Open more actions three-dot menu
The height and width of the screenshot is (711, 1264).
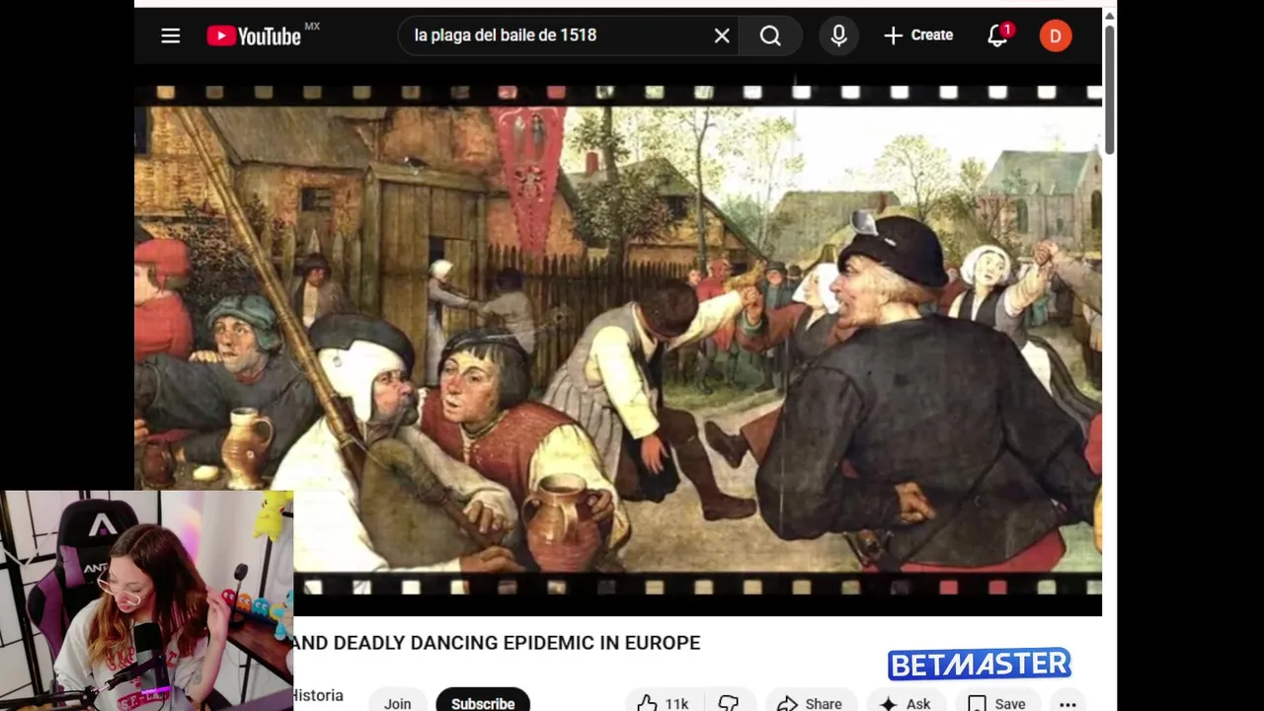coord(1067,703)
